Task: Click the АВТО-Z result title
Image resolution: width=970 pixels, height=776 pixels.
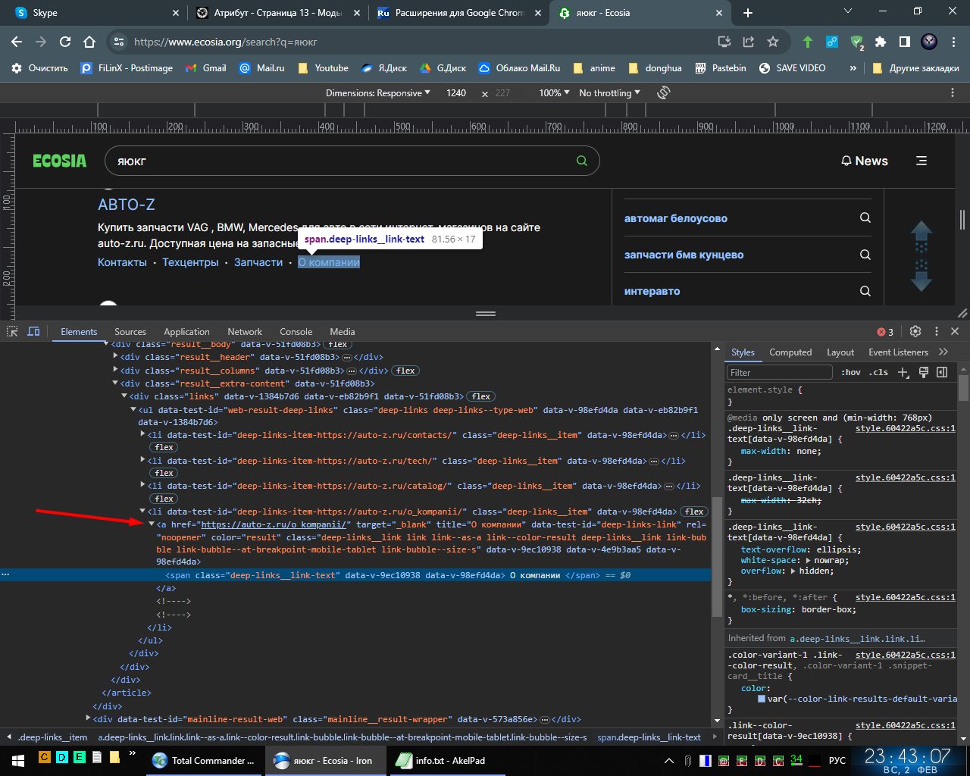Action: point(127,205)
